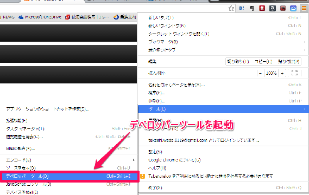Click the Amazon extension icon

(273, 8)
